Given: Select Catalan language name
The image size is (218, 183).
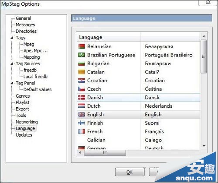Looking at the screenshot, I should (x=96, y=72).
